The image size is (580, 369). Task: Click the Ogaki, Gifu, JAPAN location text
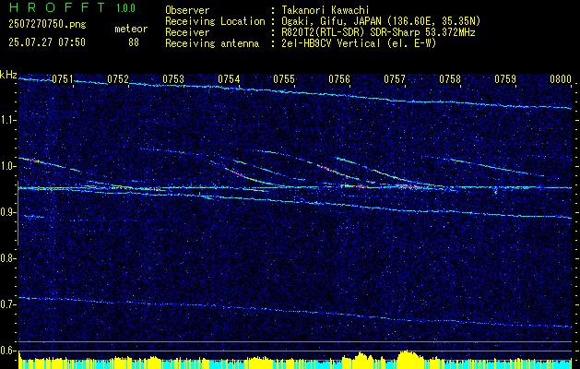(x=380, y=21)
